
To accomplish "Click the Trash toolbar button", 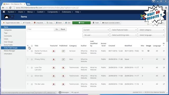I will tap(96, 23).
